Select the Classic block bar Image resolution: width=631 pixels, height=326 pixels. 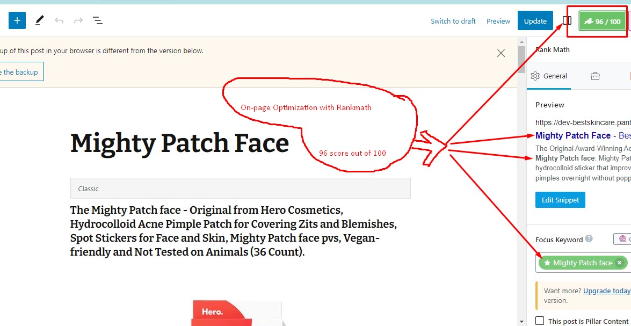click(x=240, y=189)
